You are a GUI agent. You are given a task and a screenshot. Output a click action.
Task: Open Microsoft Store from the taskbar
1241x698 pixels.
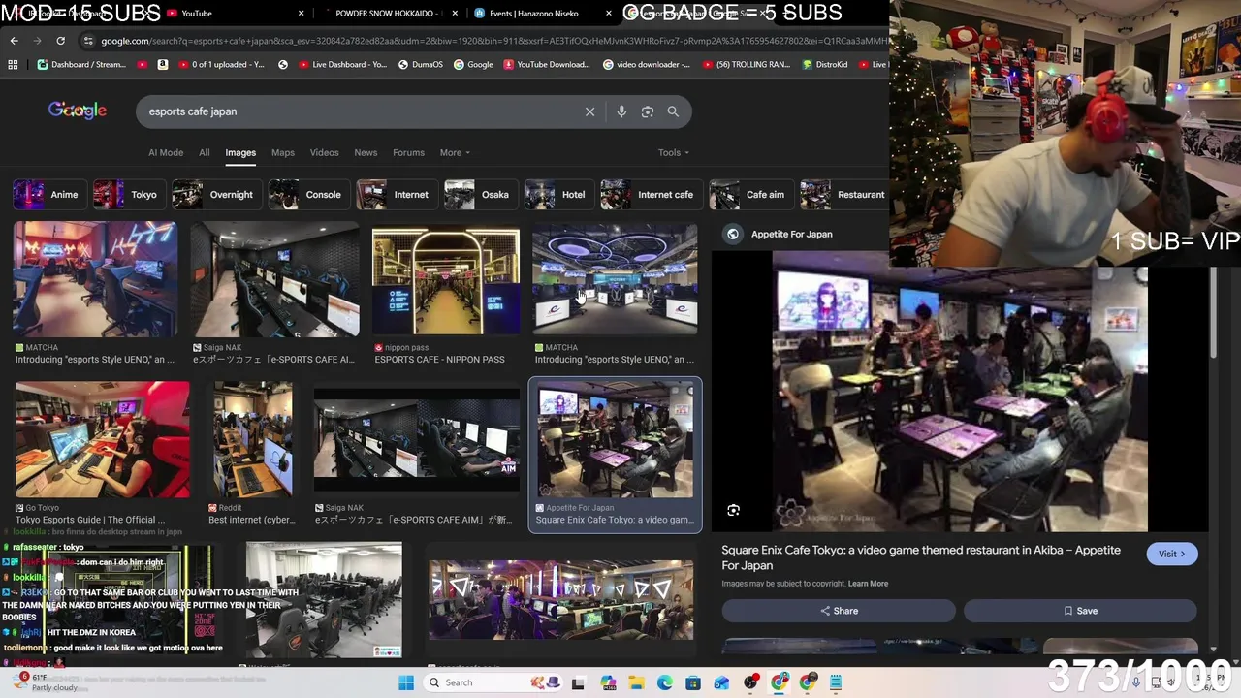(x=693, y=682)
